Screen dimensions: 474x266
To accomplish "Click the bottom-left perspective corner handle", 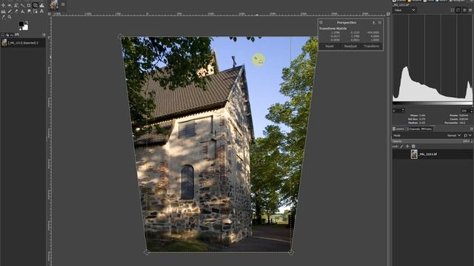I will coord(147,252).
